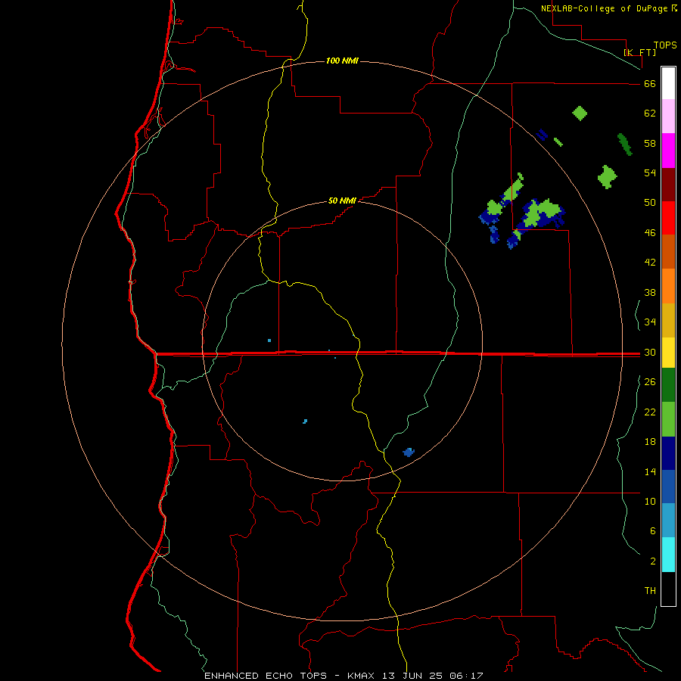Click the light pink legend swatch
The width and height of the screenshot is (681, 681).
point(668,117)
